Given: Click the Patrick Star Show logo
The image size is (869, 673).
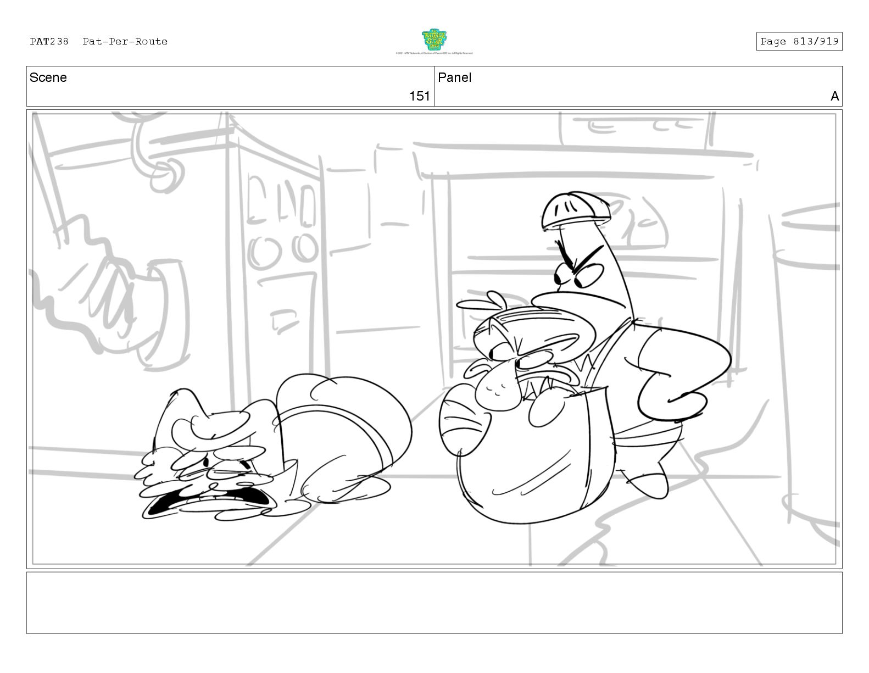Looking at the screenshot, I should pos(434,40).
